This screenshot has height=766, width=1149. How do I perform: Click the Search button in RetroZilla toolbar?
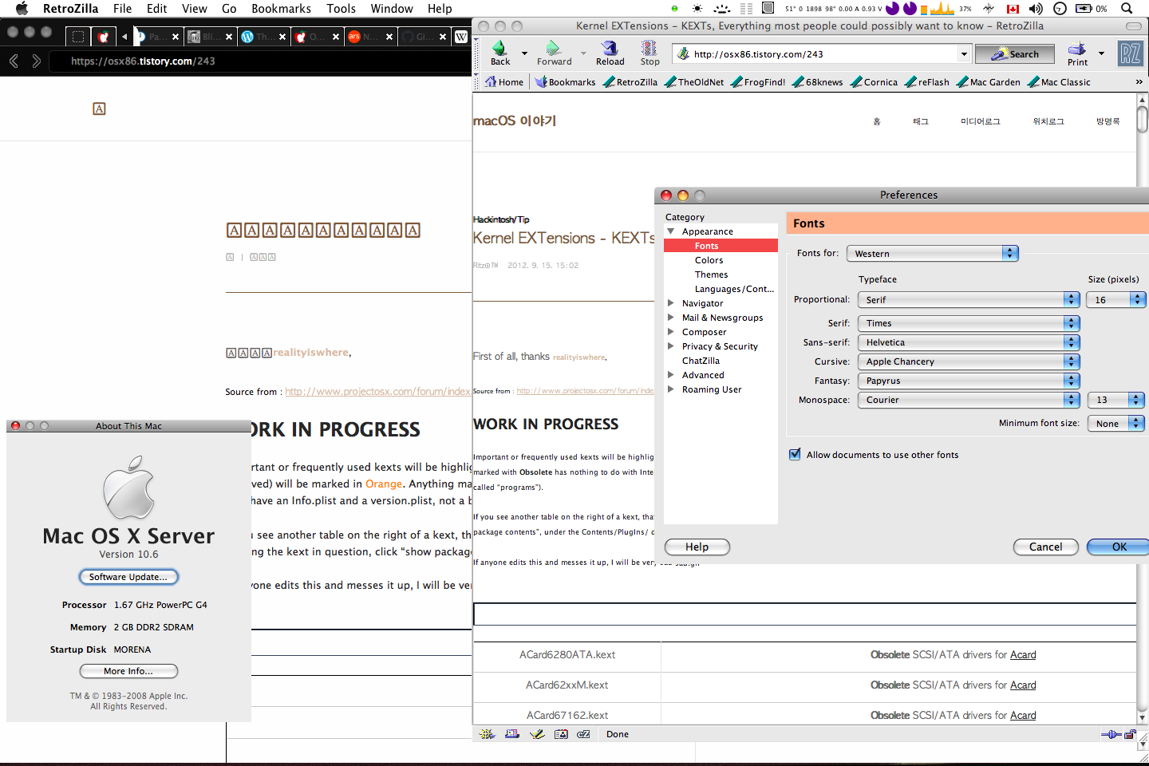pos(1015,54)
